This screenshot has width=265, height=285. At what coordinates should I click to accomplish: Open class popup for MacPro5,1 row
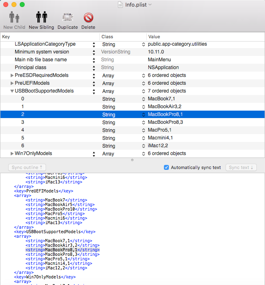coord(143,130)
